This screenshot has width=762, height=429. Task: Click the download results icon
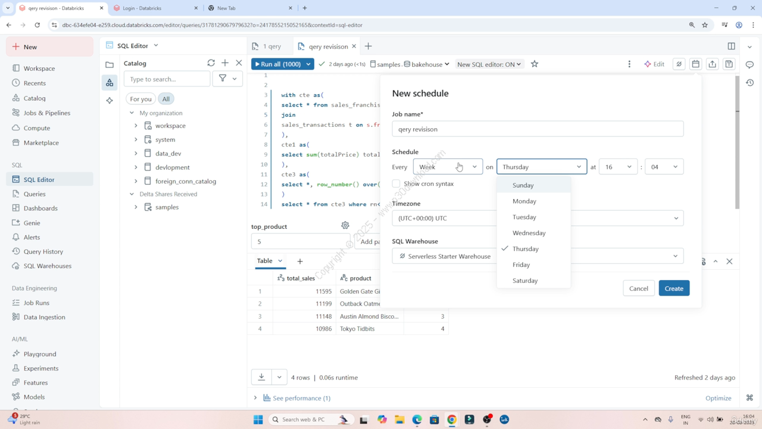261,377
